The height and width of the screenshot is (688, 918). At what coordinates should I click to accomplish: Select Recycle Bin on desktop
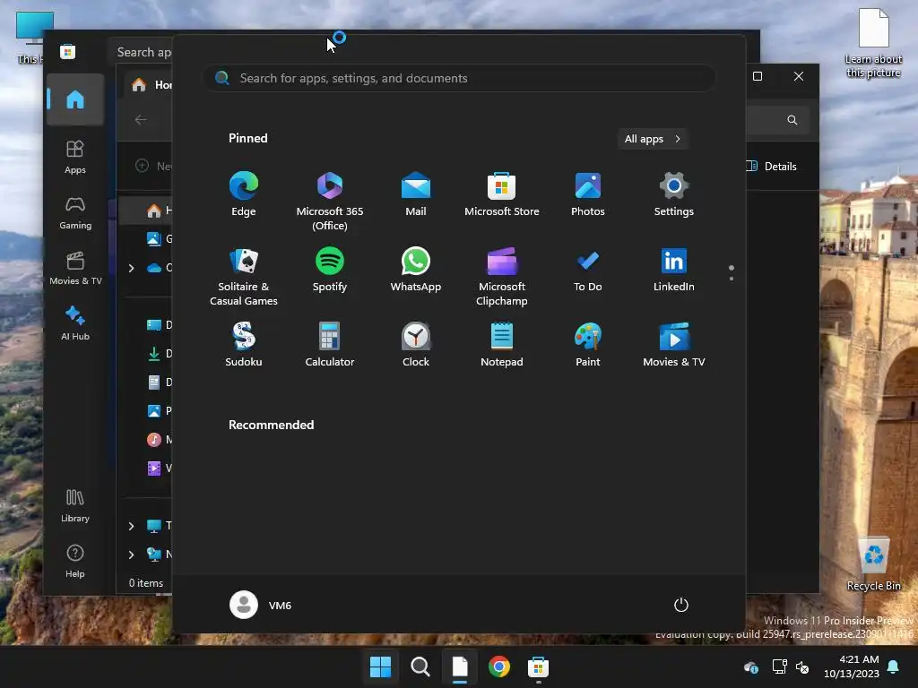[x=873, y=564]
